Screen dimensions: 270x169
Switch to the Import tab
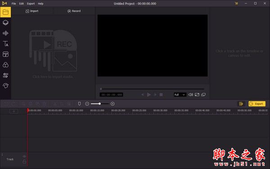[32, 11]
